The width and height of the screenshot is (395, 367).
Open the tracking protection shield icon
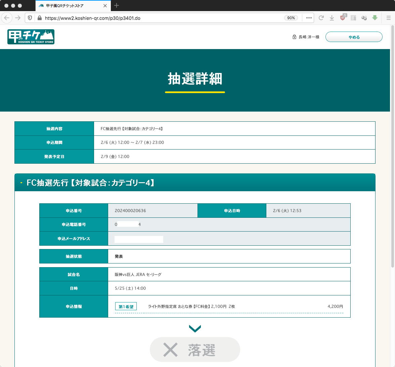(30, 18)
